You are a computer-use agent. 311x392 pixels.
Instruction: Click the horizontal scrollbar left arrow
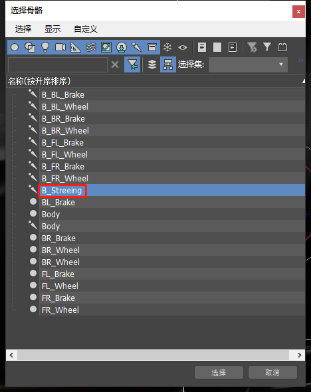(11, 355)
